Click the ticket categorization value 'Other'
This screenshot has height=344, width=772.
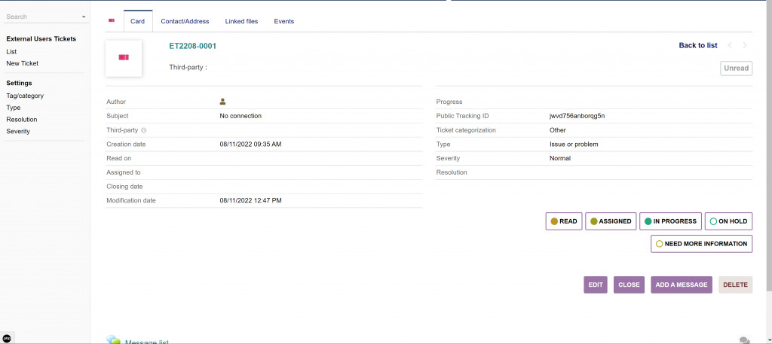(x=558, y=130)
